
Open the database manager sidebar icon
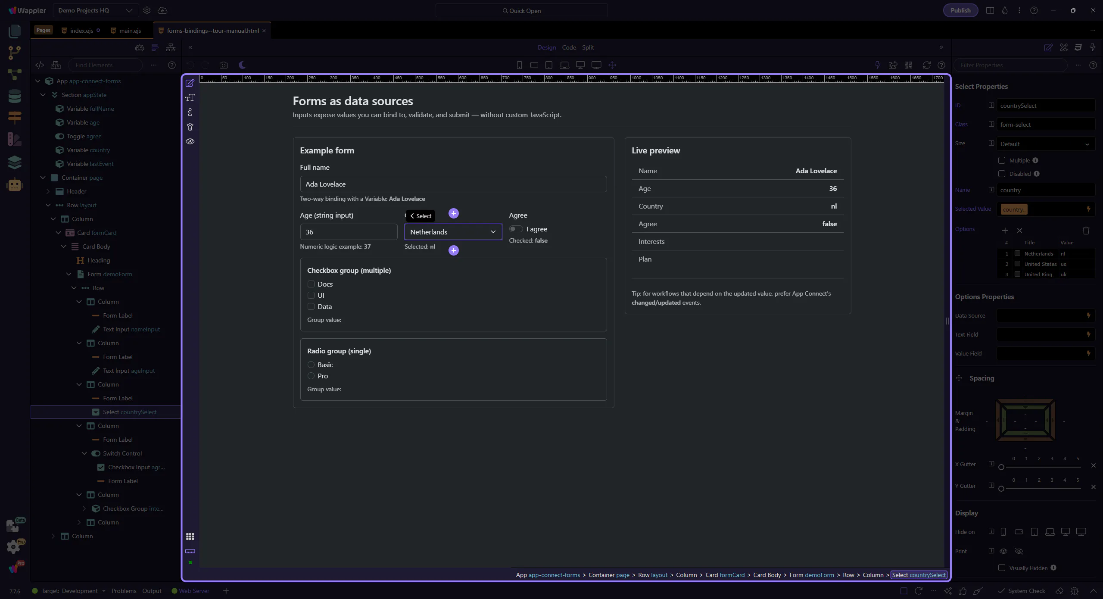coord(14,96)
